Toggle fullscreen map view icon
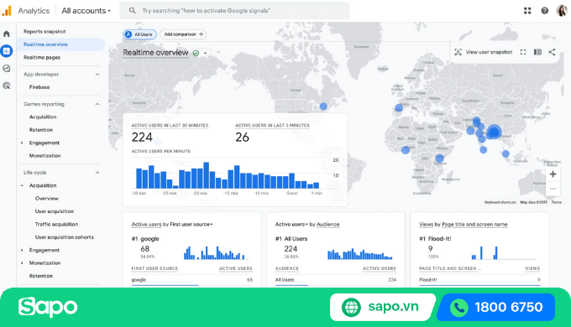The width and height of the screenshot is (571, 327). [523, 52]
